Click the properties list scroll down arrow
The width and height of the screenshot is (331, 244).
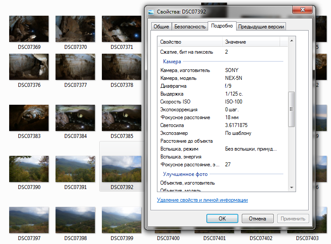tap(292, 187)
